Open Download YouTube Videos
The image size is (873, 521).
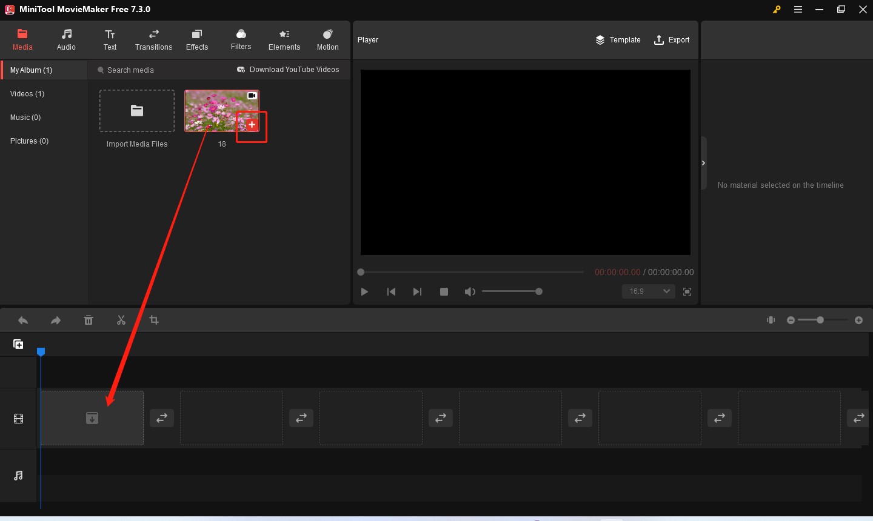point(288,70)
